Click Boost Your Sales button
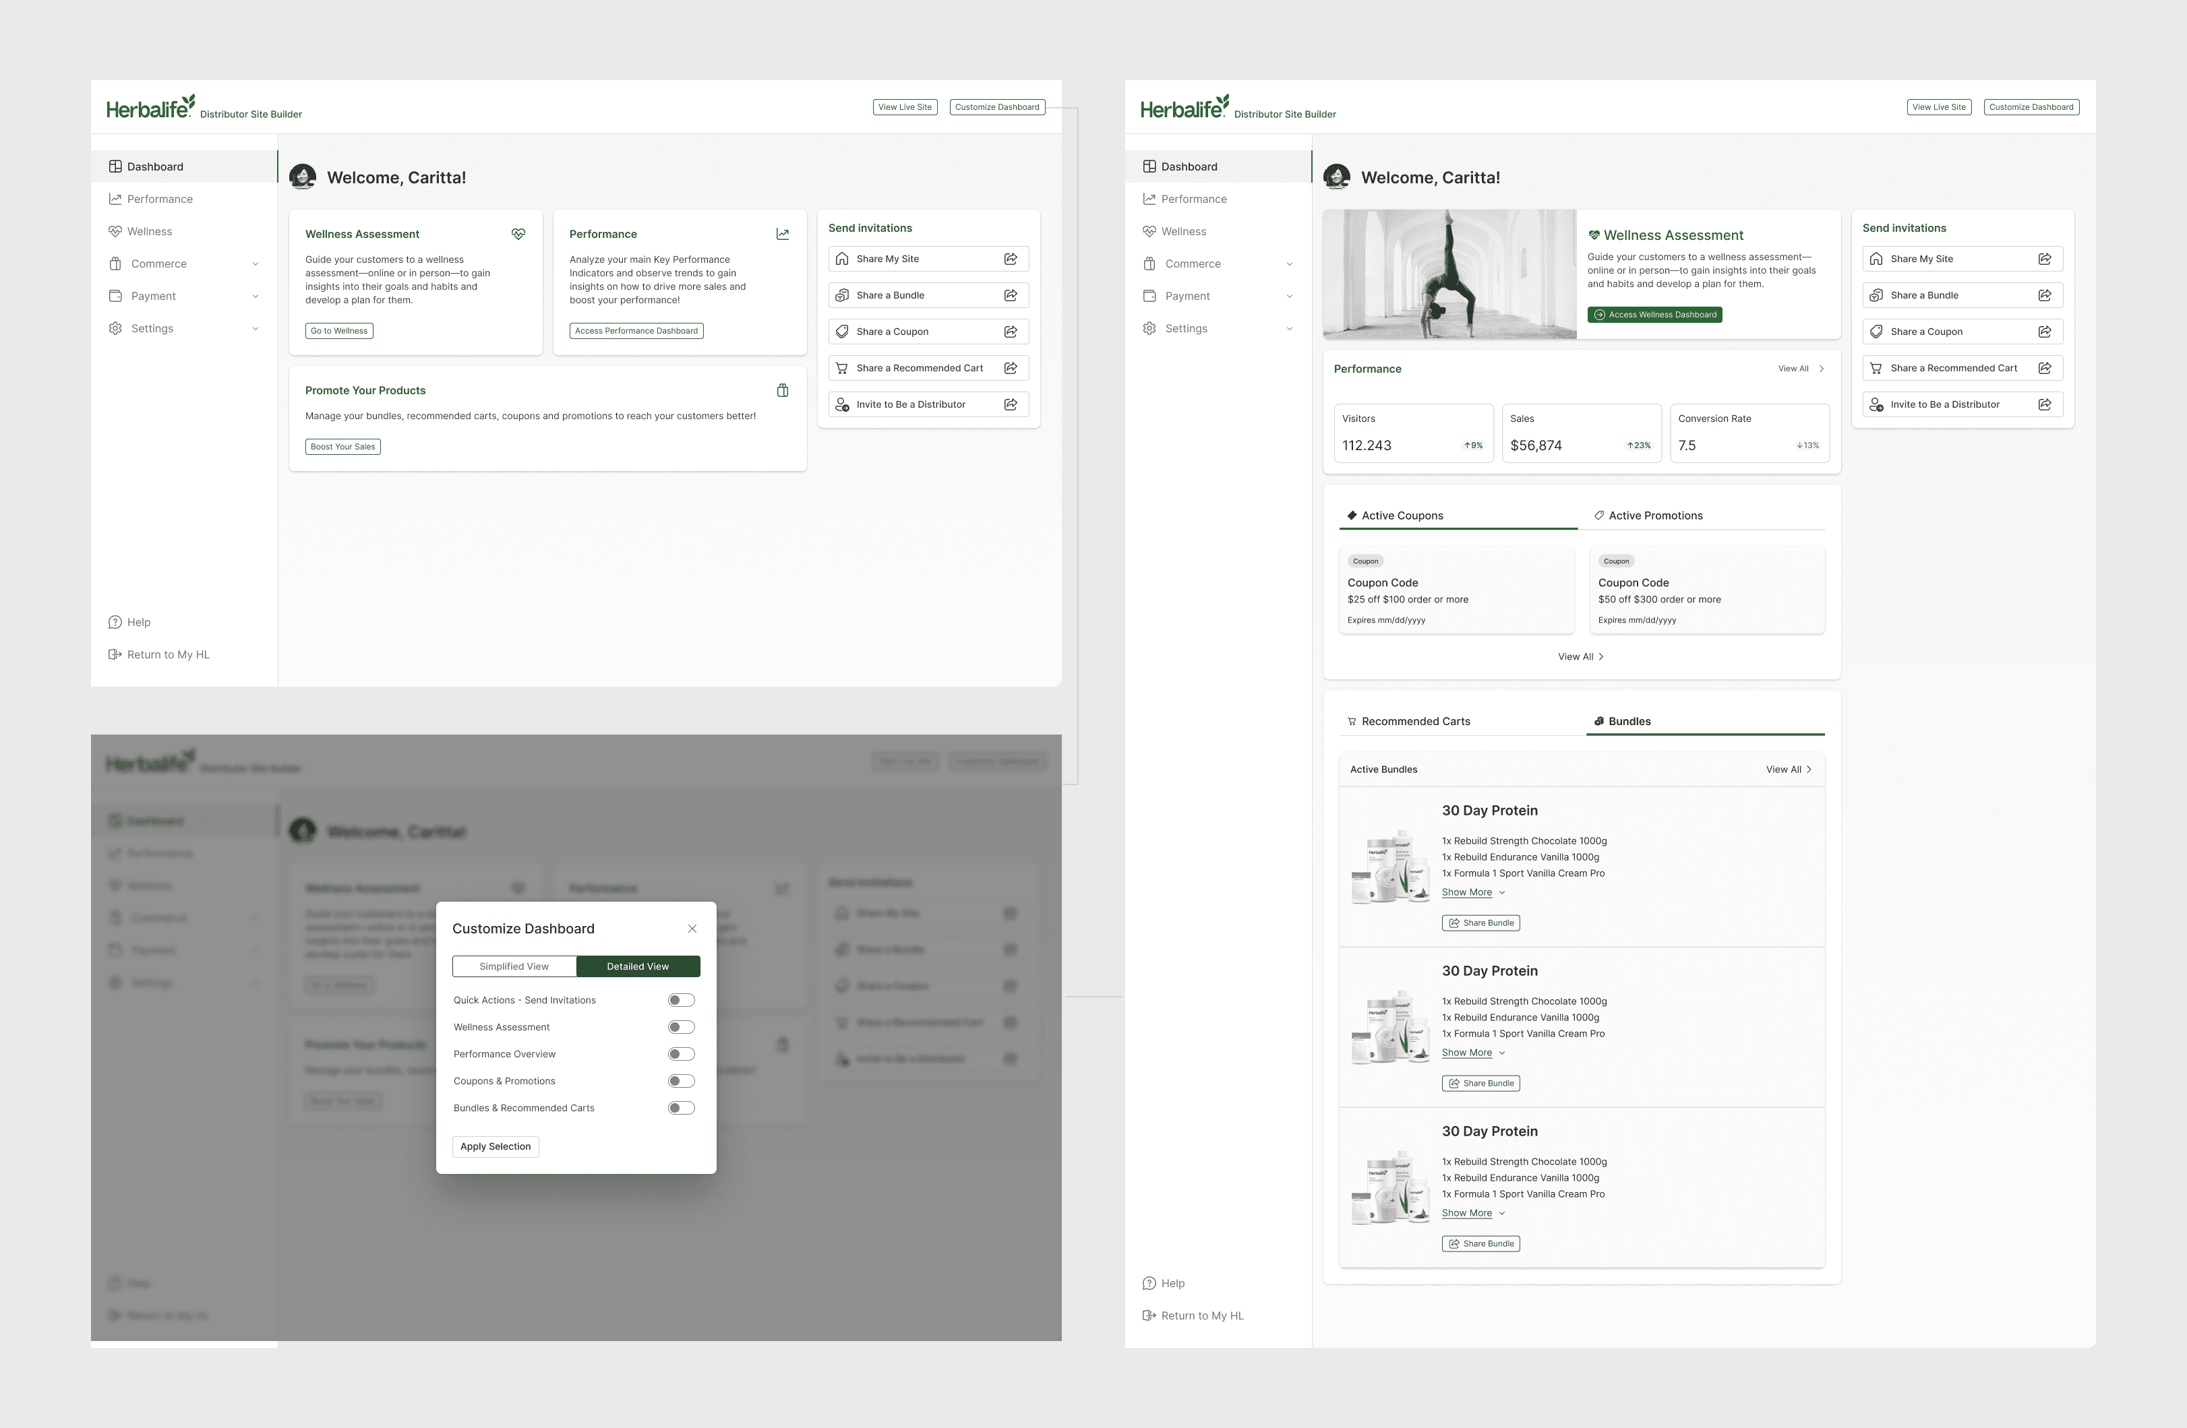 coord(342,447)
